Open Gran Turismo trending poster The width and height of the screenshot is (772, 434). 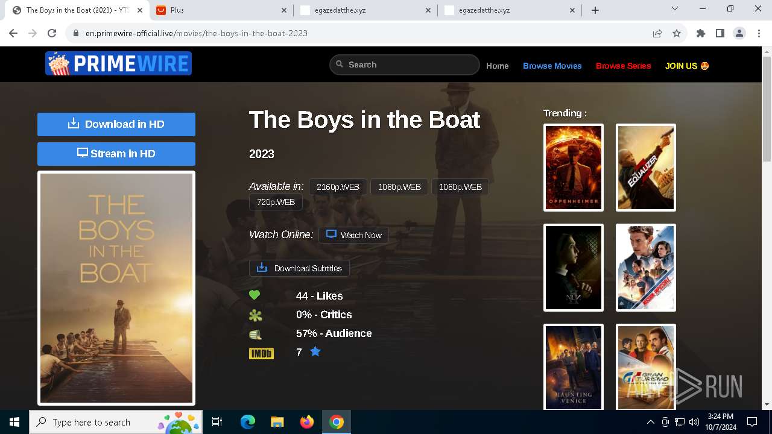point(646,367)
